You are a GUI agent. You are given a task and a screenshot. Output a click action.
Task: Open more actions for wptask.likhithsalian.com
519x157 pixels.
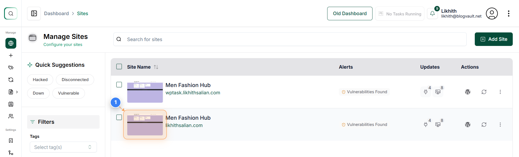point(500,92)
